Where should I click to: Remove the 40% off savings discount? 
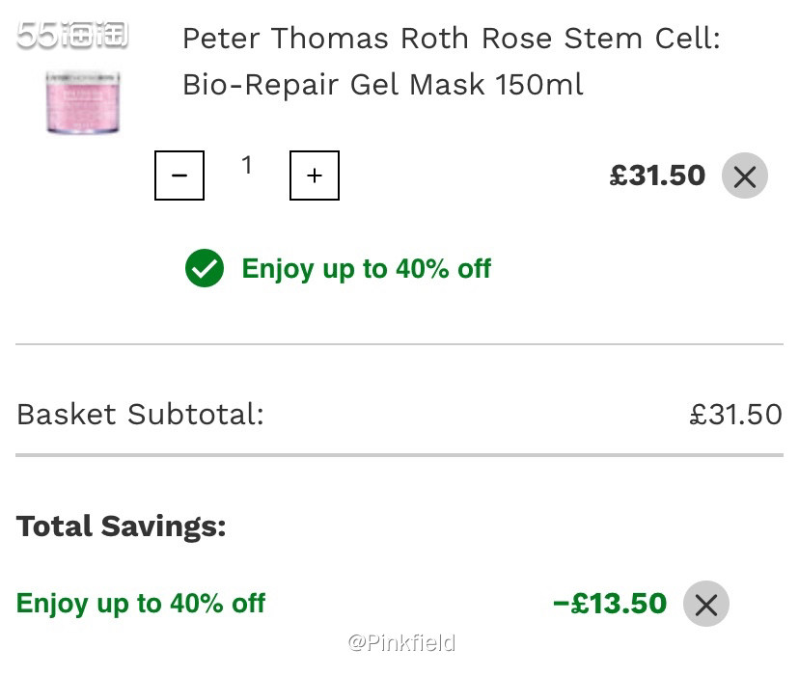(x=705, y=605)
